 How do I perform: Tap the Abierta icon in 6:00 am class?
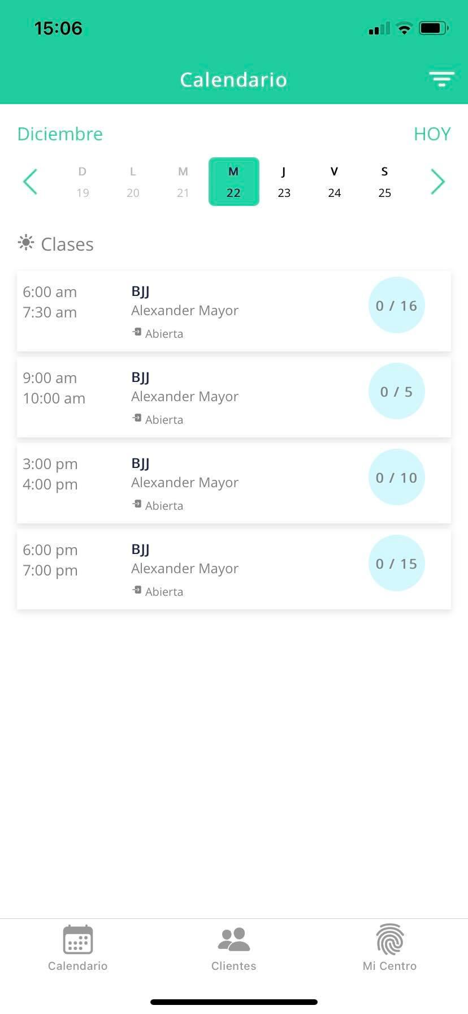(x=137, y=332)
